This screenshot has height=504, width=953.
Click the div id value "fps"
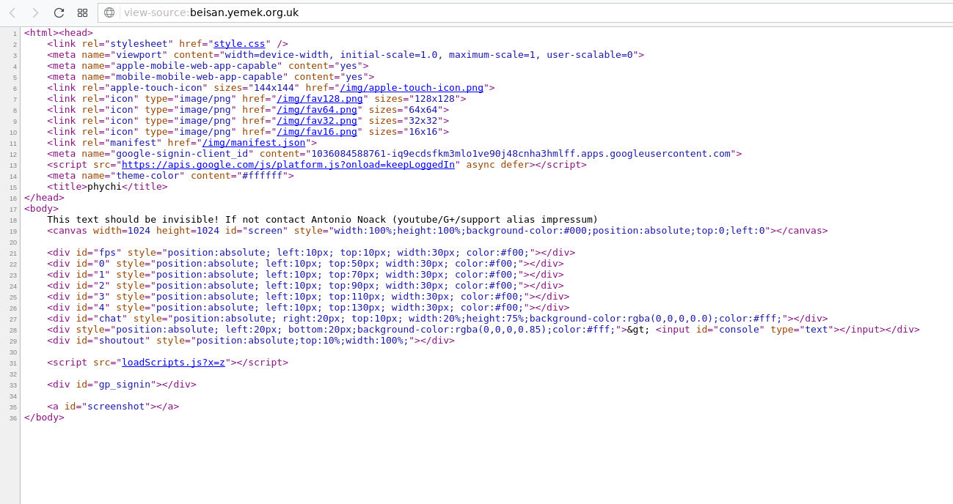(108, 253)
